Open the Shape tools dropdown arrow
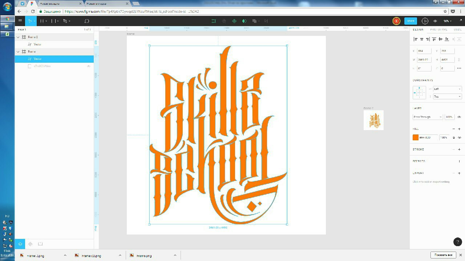Image resolution: width=465 pixels, height=261 pixels. pos(58,21)
